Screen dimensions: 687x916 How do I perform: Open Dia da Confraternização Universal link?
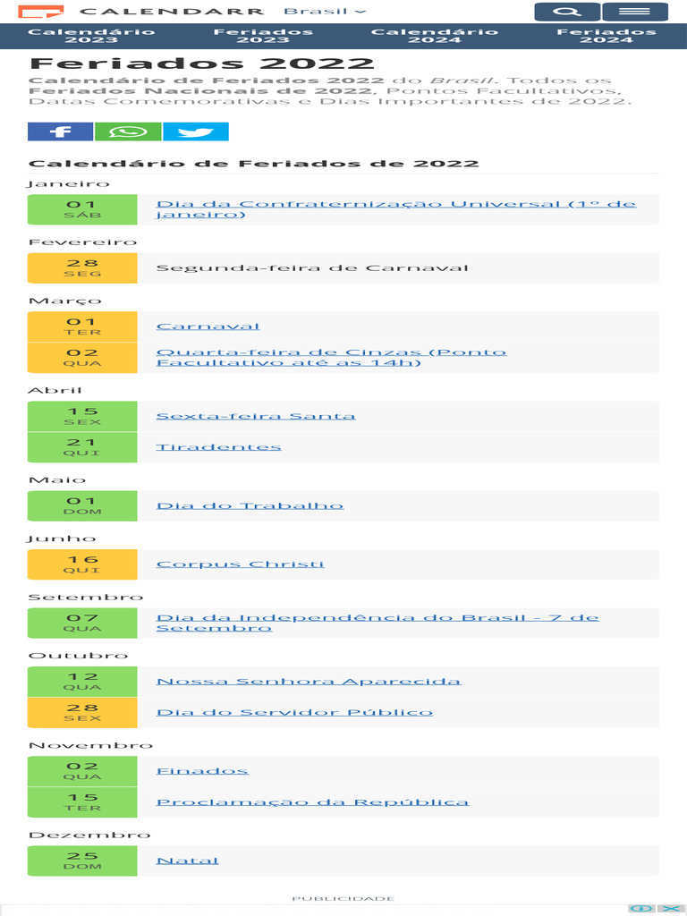(396, 209)
